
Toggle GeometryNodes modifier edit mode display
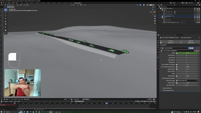189,48
